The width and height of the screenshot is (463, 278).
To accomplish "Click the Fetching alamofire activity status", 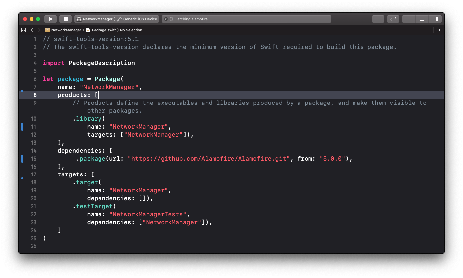I will pyautogui.click(x=193, y=19).
